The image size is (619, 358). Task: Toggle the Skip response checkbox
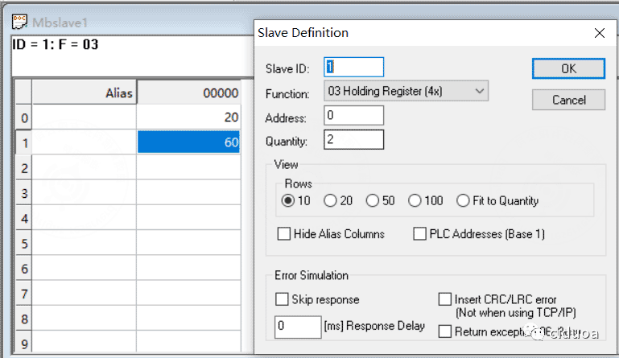tap(282, 299)
